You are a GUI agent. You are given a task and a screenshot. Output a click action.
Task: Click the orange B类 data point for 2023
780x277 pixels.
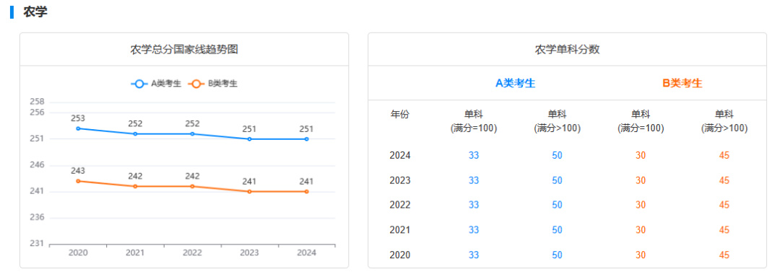pos(250,192)
